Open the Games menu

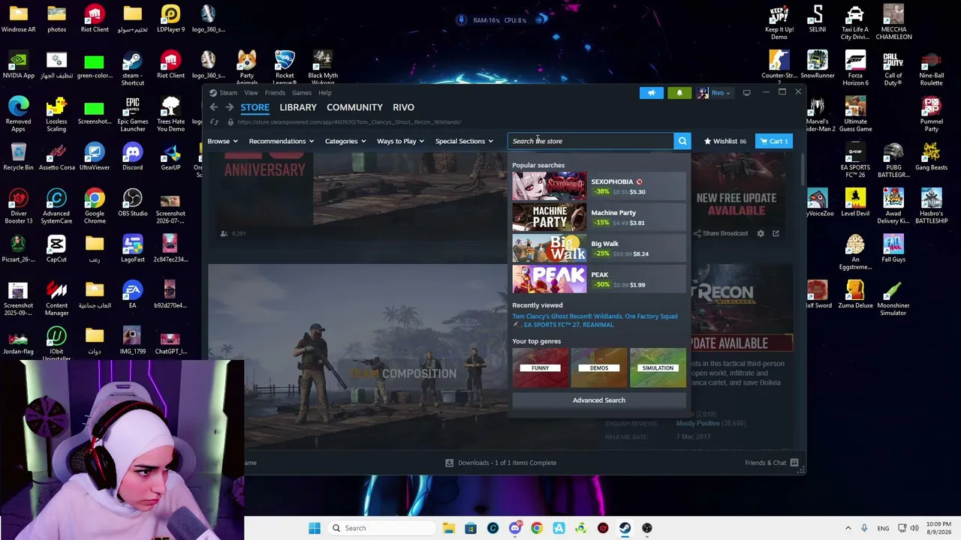(302, 93)
